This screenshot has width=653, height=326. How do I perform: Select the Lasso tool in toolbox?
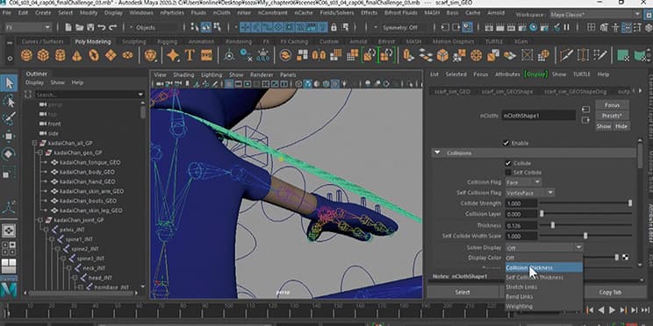pos(9,101)
